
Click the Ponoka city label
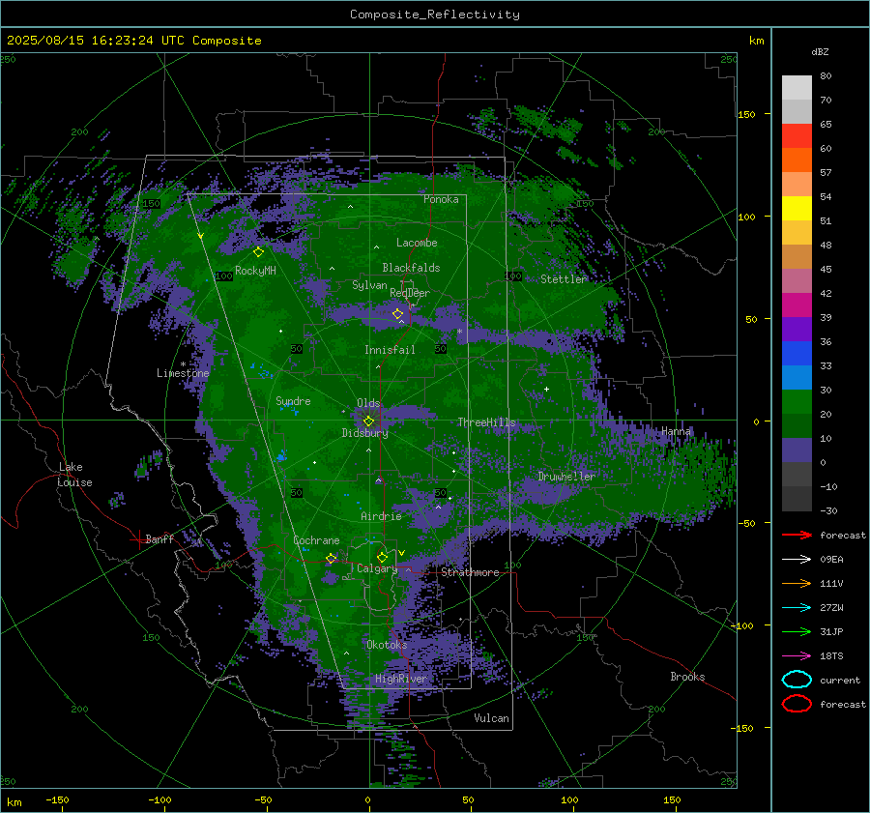(x=441, y=199)
